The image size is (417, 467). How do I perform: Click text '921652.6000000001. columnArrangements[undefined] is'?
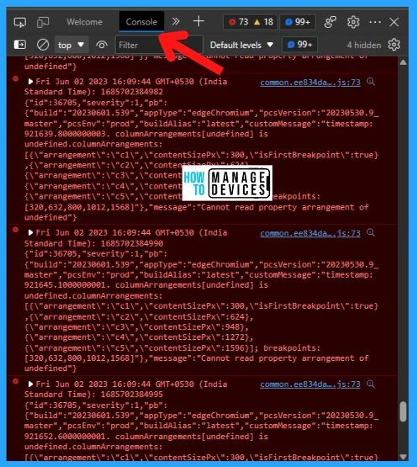pos(146,437)
